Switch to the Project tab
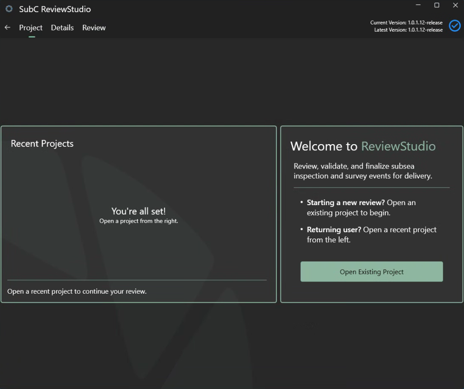 31,28
